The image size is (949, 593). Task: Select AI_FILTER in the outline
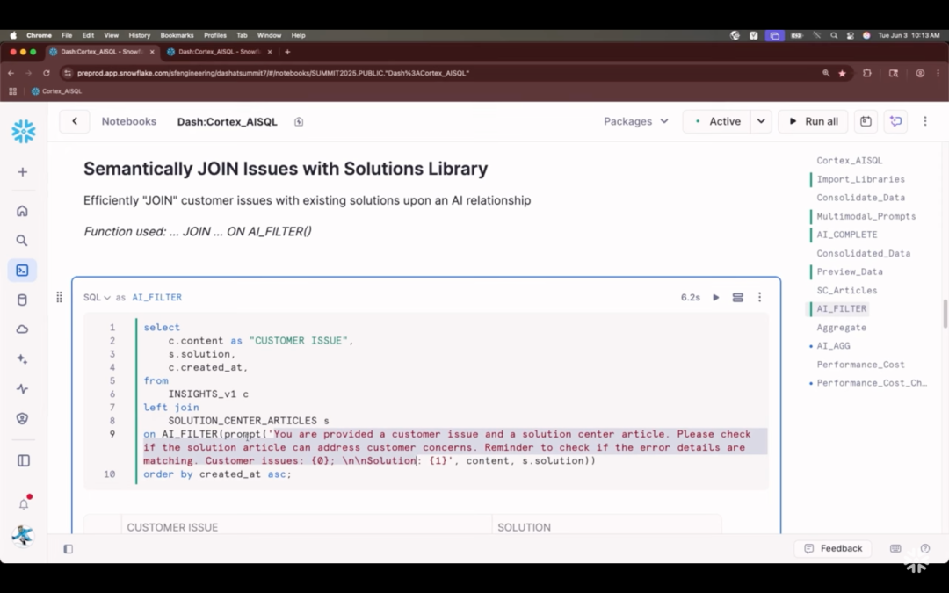[841, 308]
